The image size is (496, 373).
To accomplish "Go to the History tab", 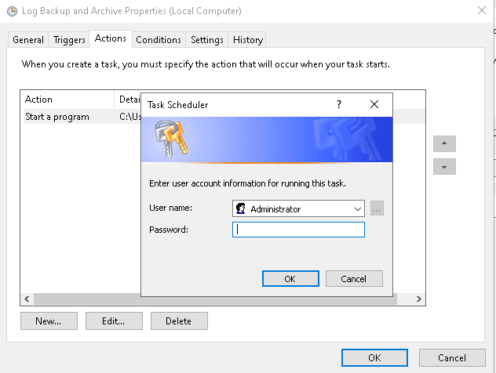I will click(248, 40).
